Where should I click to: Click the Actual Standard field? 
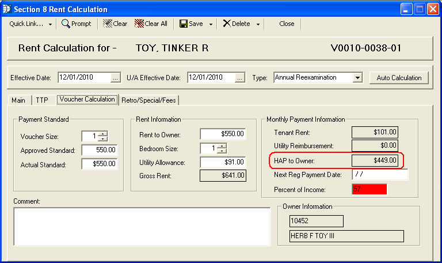pyautogui.click(x=100, y=164)
